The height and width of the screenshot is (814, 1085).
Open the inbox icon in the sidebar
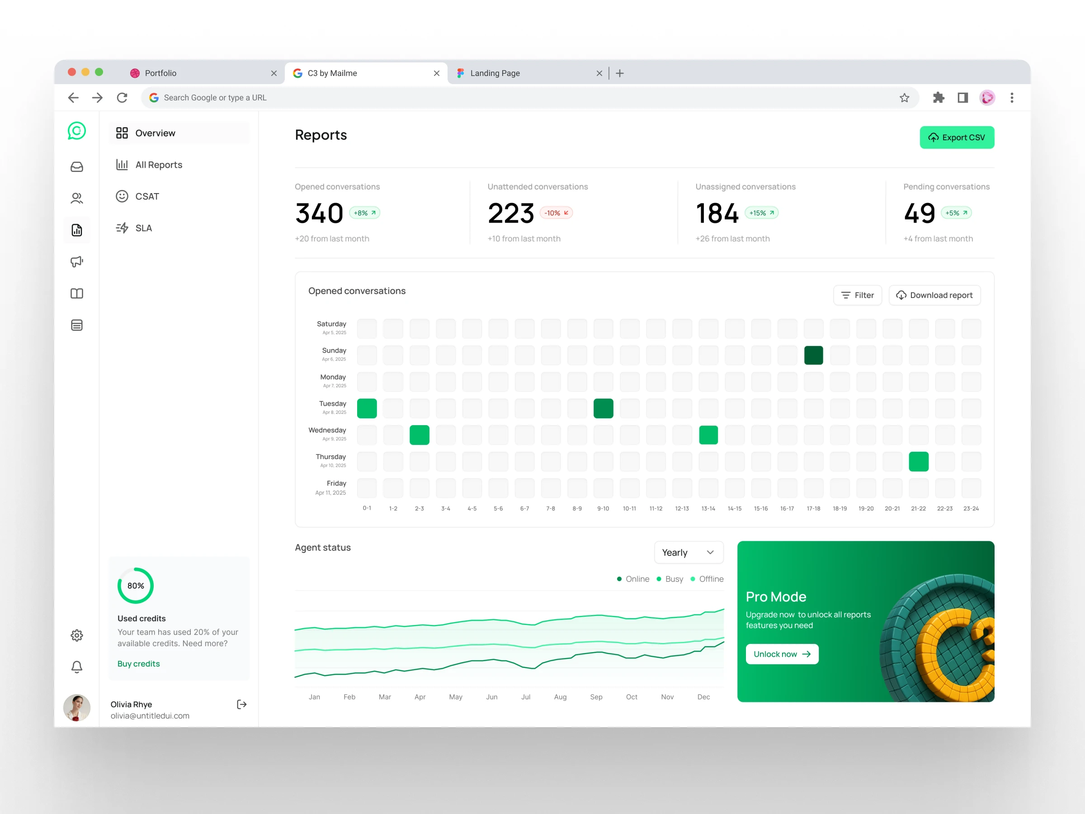click(76, 167)
